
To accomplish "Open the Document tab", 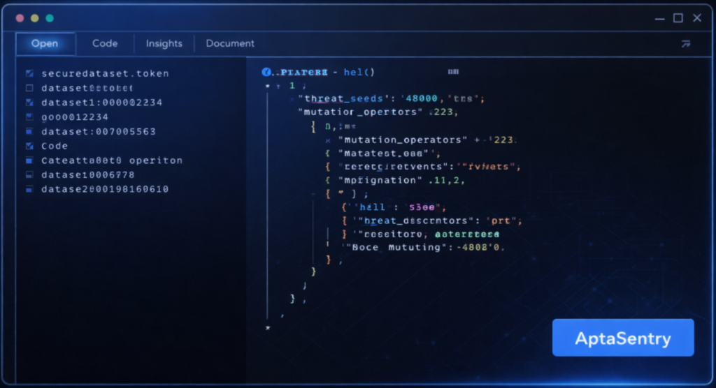I will 230,43.
